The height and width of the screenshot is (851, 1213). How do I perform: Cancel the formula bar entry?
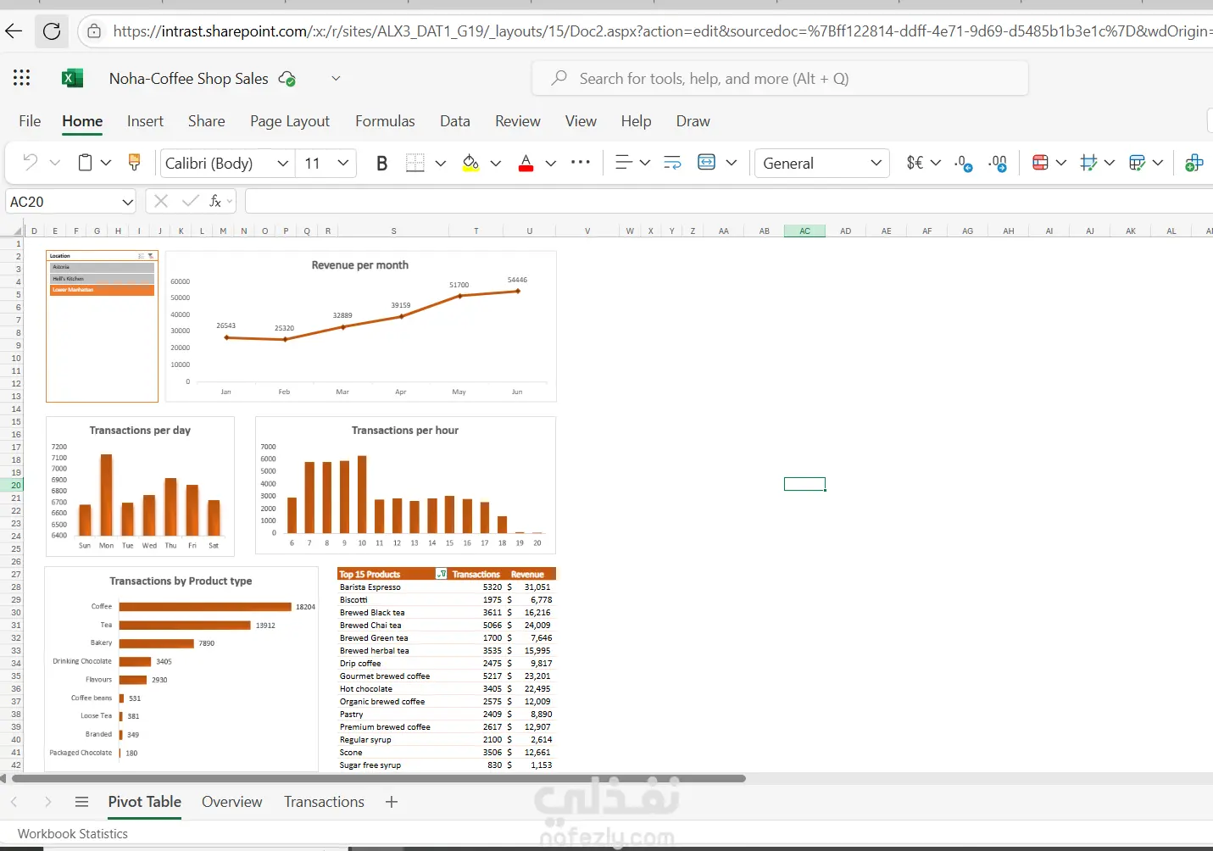tap(161, 201)
